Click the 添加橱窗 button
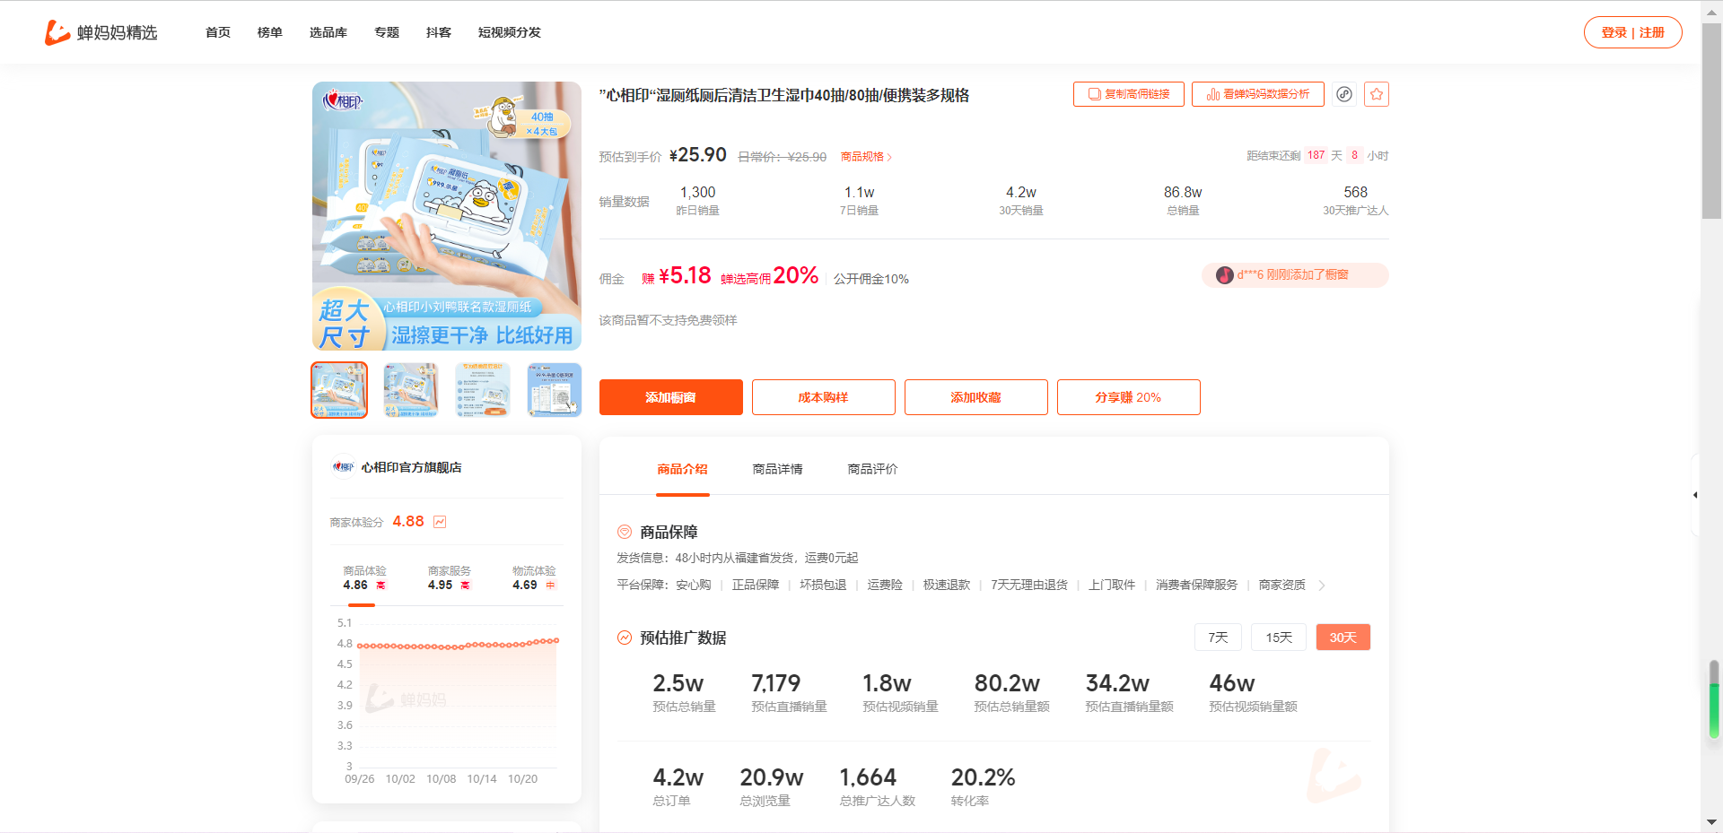Image resolution: width=1723 pixels, height=833 pixels. coord(671,397)
